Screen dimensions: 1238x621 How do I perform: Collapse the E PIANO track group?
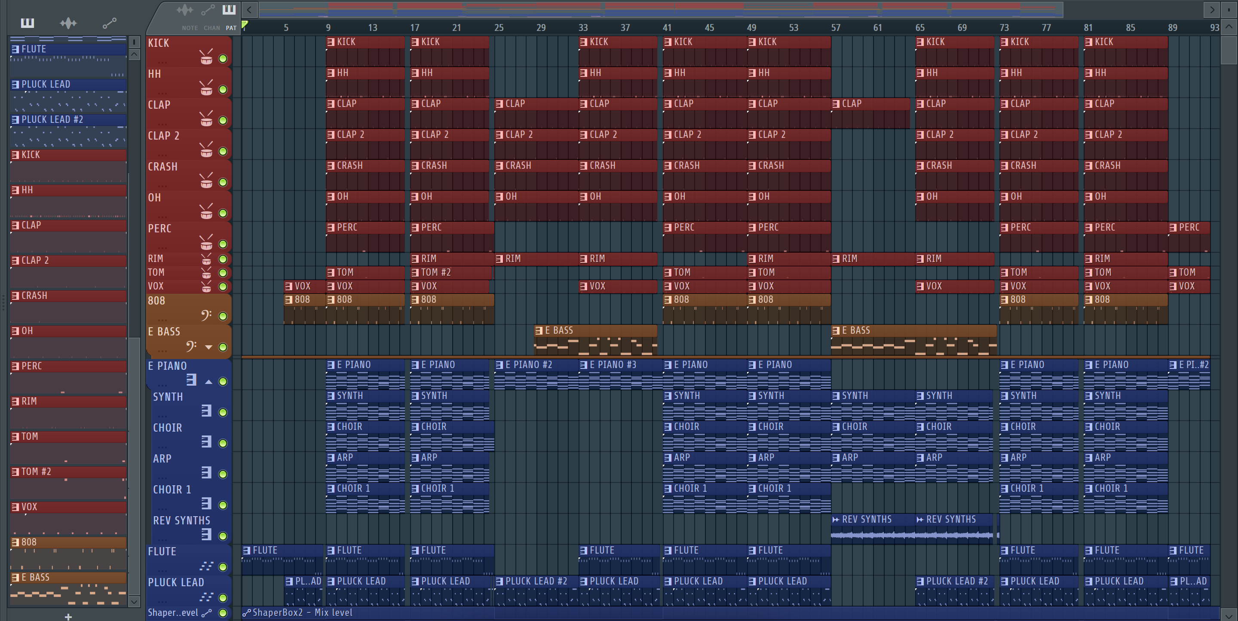coord(208,382)
